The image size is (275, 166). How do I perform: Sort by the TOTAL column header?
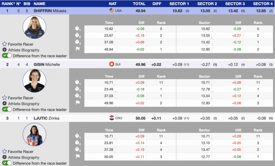click(x=139, y=4)
